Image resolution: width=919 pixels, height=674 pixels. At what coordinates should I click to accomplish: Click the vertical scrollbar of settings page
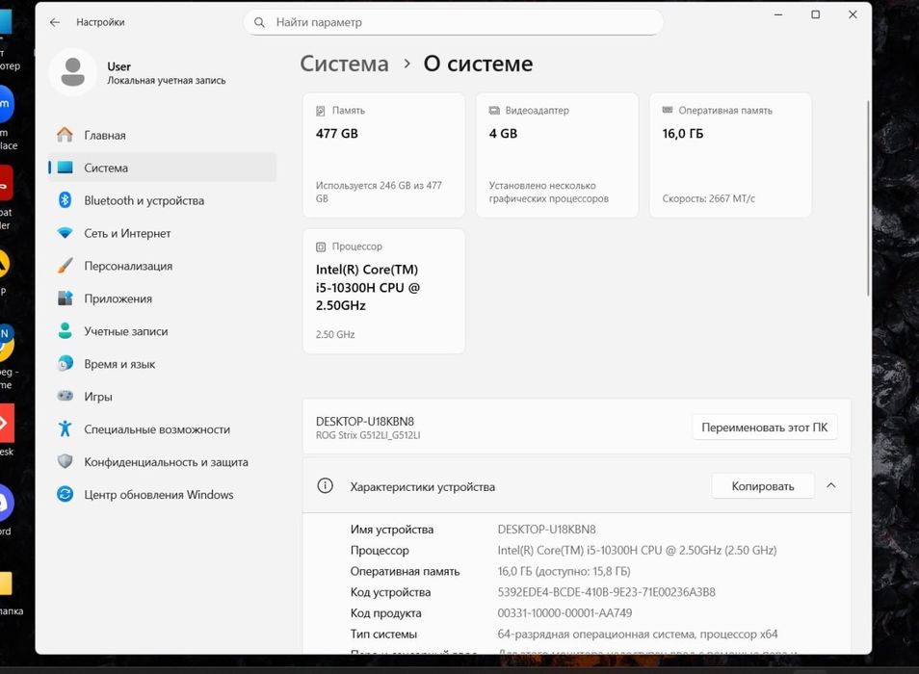(868, 198)
